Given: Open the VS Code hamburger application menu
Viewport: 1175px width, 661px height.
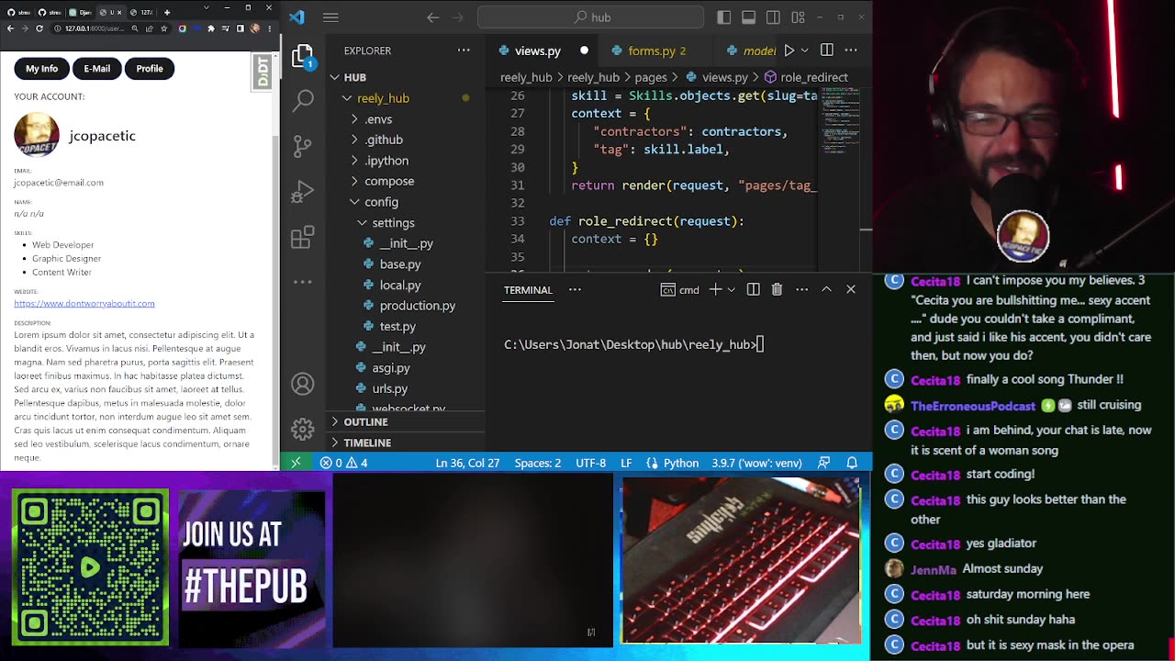Looking at the screenshot, I should click(330, 17).
